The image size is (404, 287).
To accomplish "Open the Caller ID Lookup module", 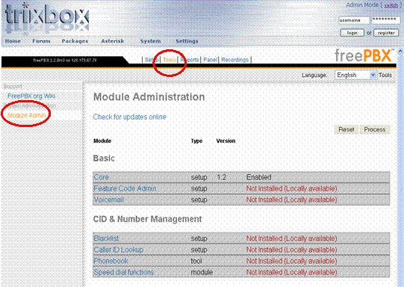I will coord(119,250).
